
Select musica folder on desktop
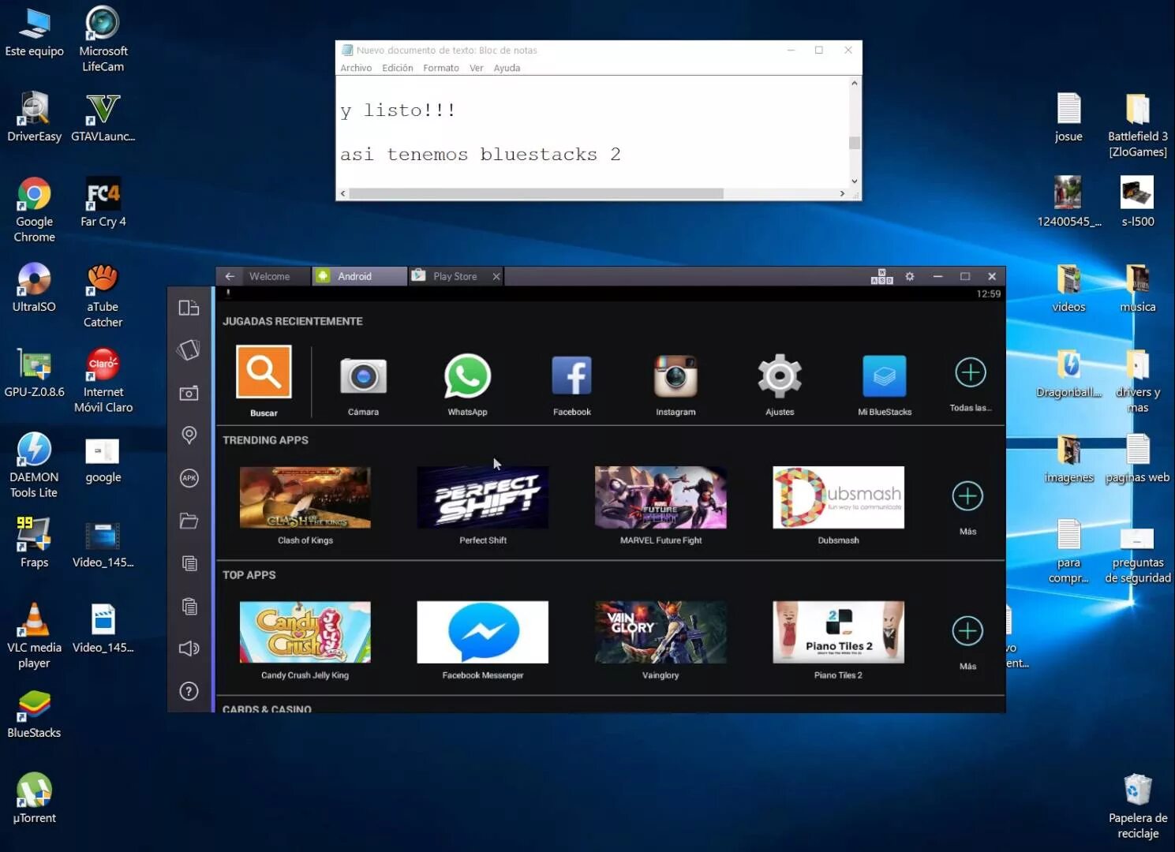[1138, 287]
